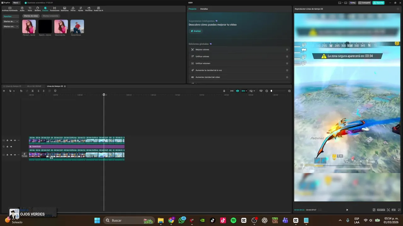
Task: Toggle Unificar colores switch
Action: 287,56
